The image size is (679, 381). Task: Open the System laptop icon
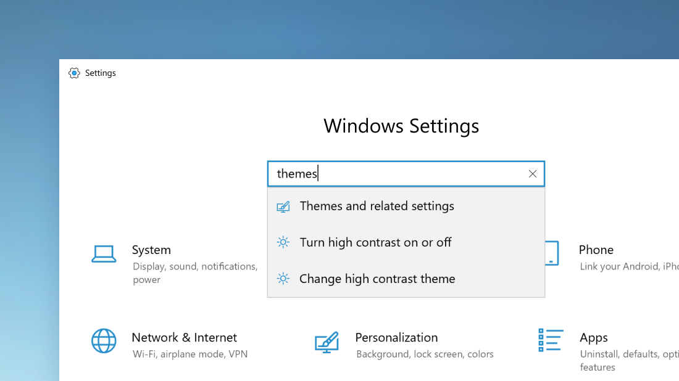pyautogui.click(x=104, y=254)
